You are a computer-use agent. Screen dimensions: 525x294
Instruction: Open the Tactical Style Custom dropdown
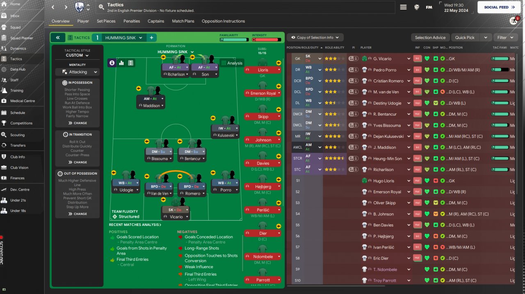pyautogui.click(x=77, y=55)
